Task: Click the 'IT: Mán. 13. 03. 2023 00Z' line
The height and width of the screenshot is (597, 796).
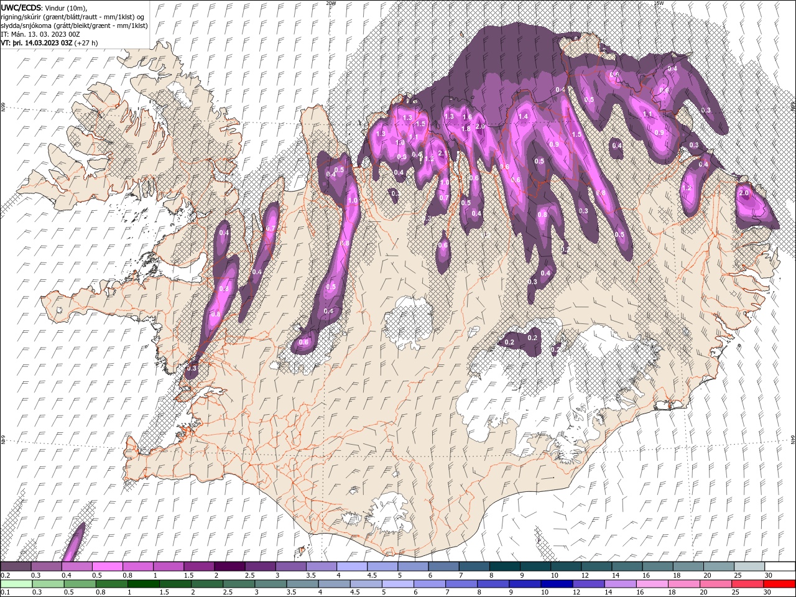Action: click(40, 34)
